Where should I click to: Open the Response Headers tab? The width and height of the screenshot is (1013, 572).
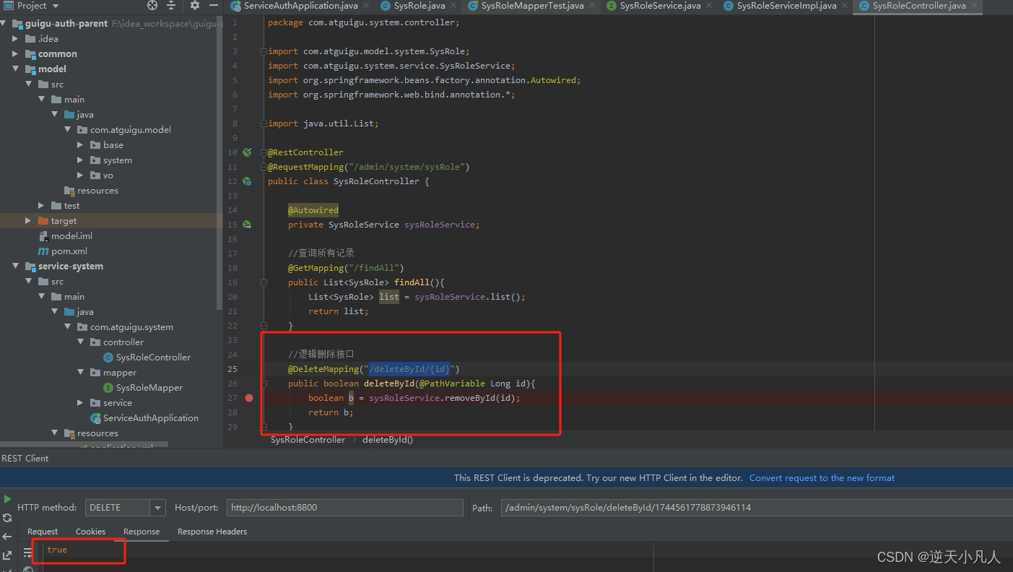[x=212, y=532]
